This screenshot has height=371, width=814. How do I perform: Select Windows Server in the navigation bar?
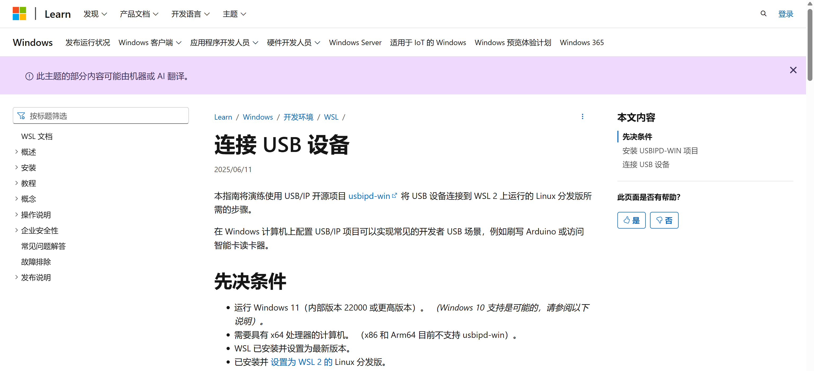(355, 42)
